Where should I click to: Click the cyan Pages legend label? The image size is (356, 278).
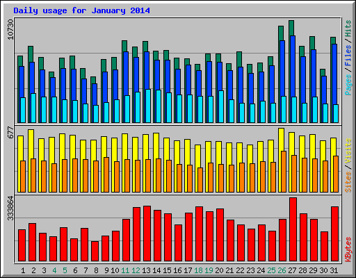[x=348, y=85]
